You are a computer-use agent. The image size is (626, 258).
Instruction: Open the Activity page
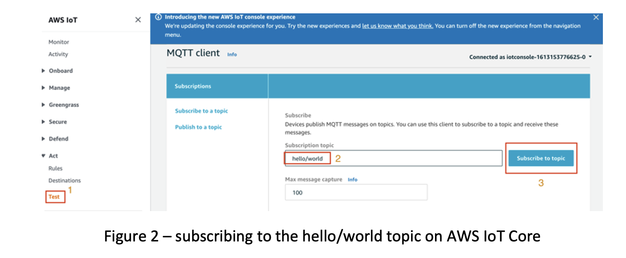point(58,54)
